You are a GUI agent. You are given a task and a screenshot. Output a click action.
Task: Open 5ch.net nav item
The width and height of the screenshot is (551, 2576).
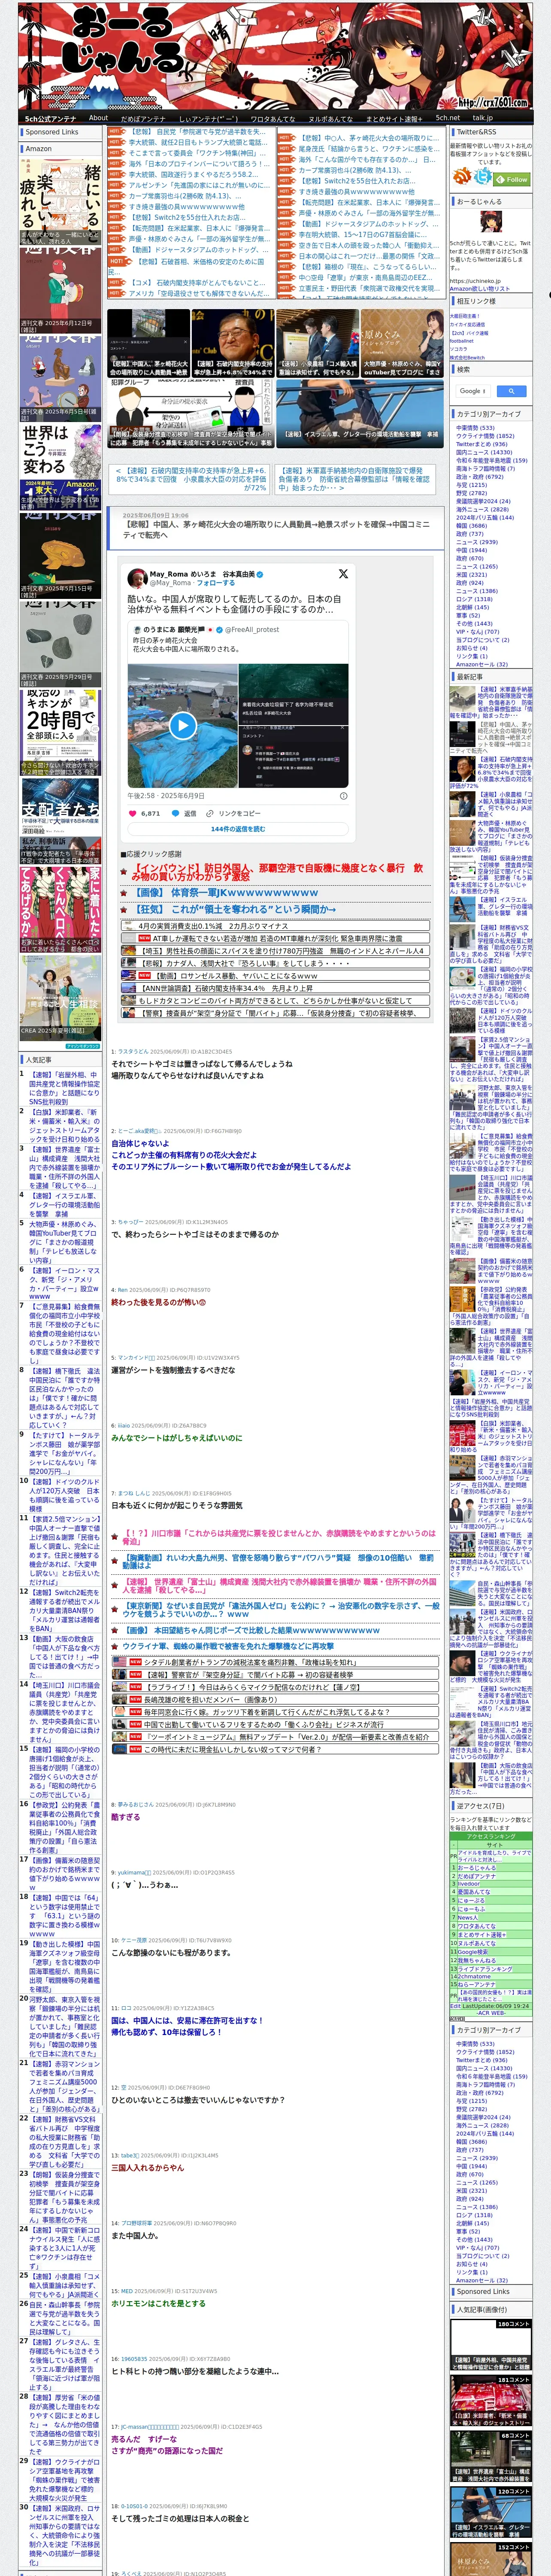point(448,118)
